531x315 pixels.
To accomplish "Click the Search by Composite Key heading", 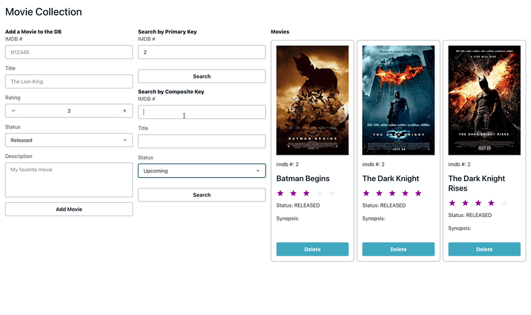I will [x=171, y=92].
